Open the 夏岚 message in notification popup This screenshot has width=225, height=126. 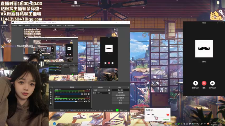pos(157,115)
